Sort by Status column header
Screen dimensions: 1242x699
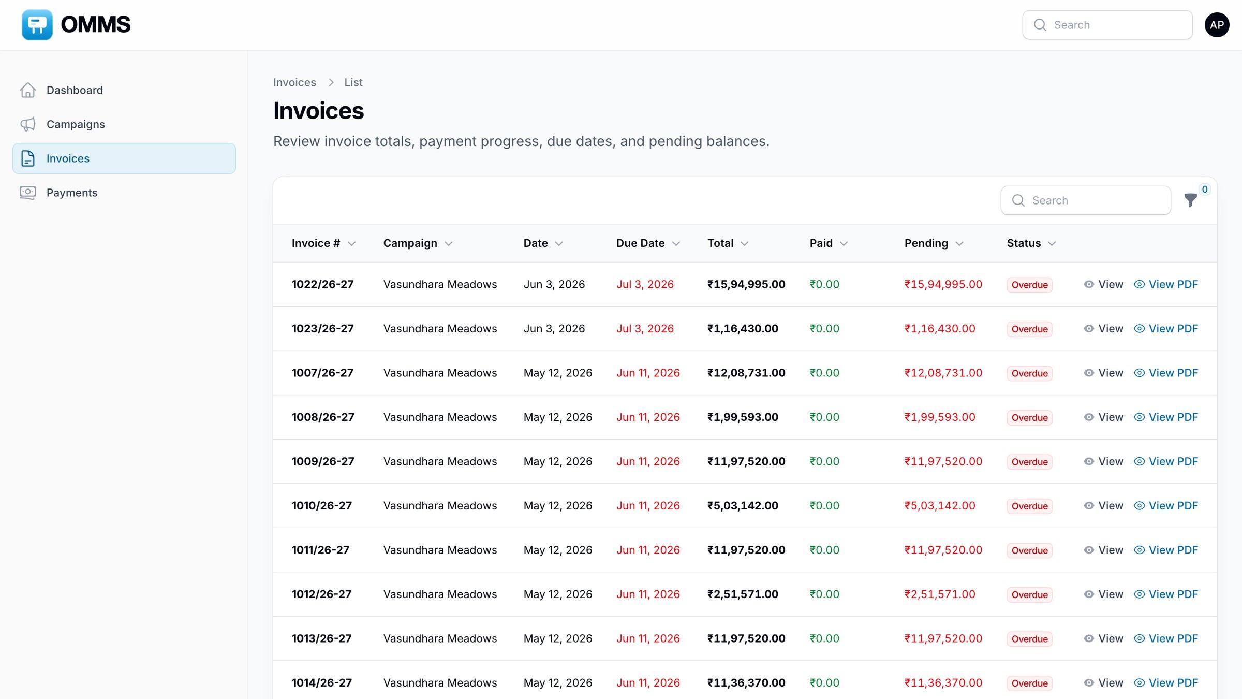[1031, 243]
